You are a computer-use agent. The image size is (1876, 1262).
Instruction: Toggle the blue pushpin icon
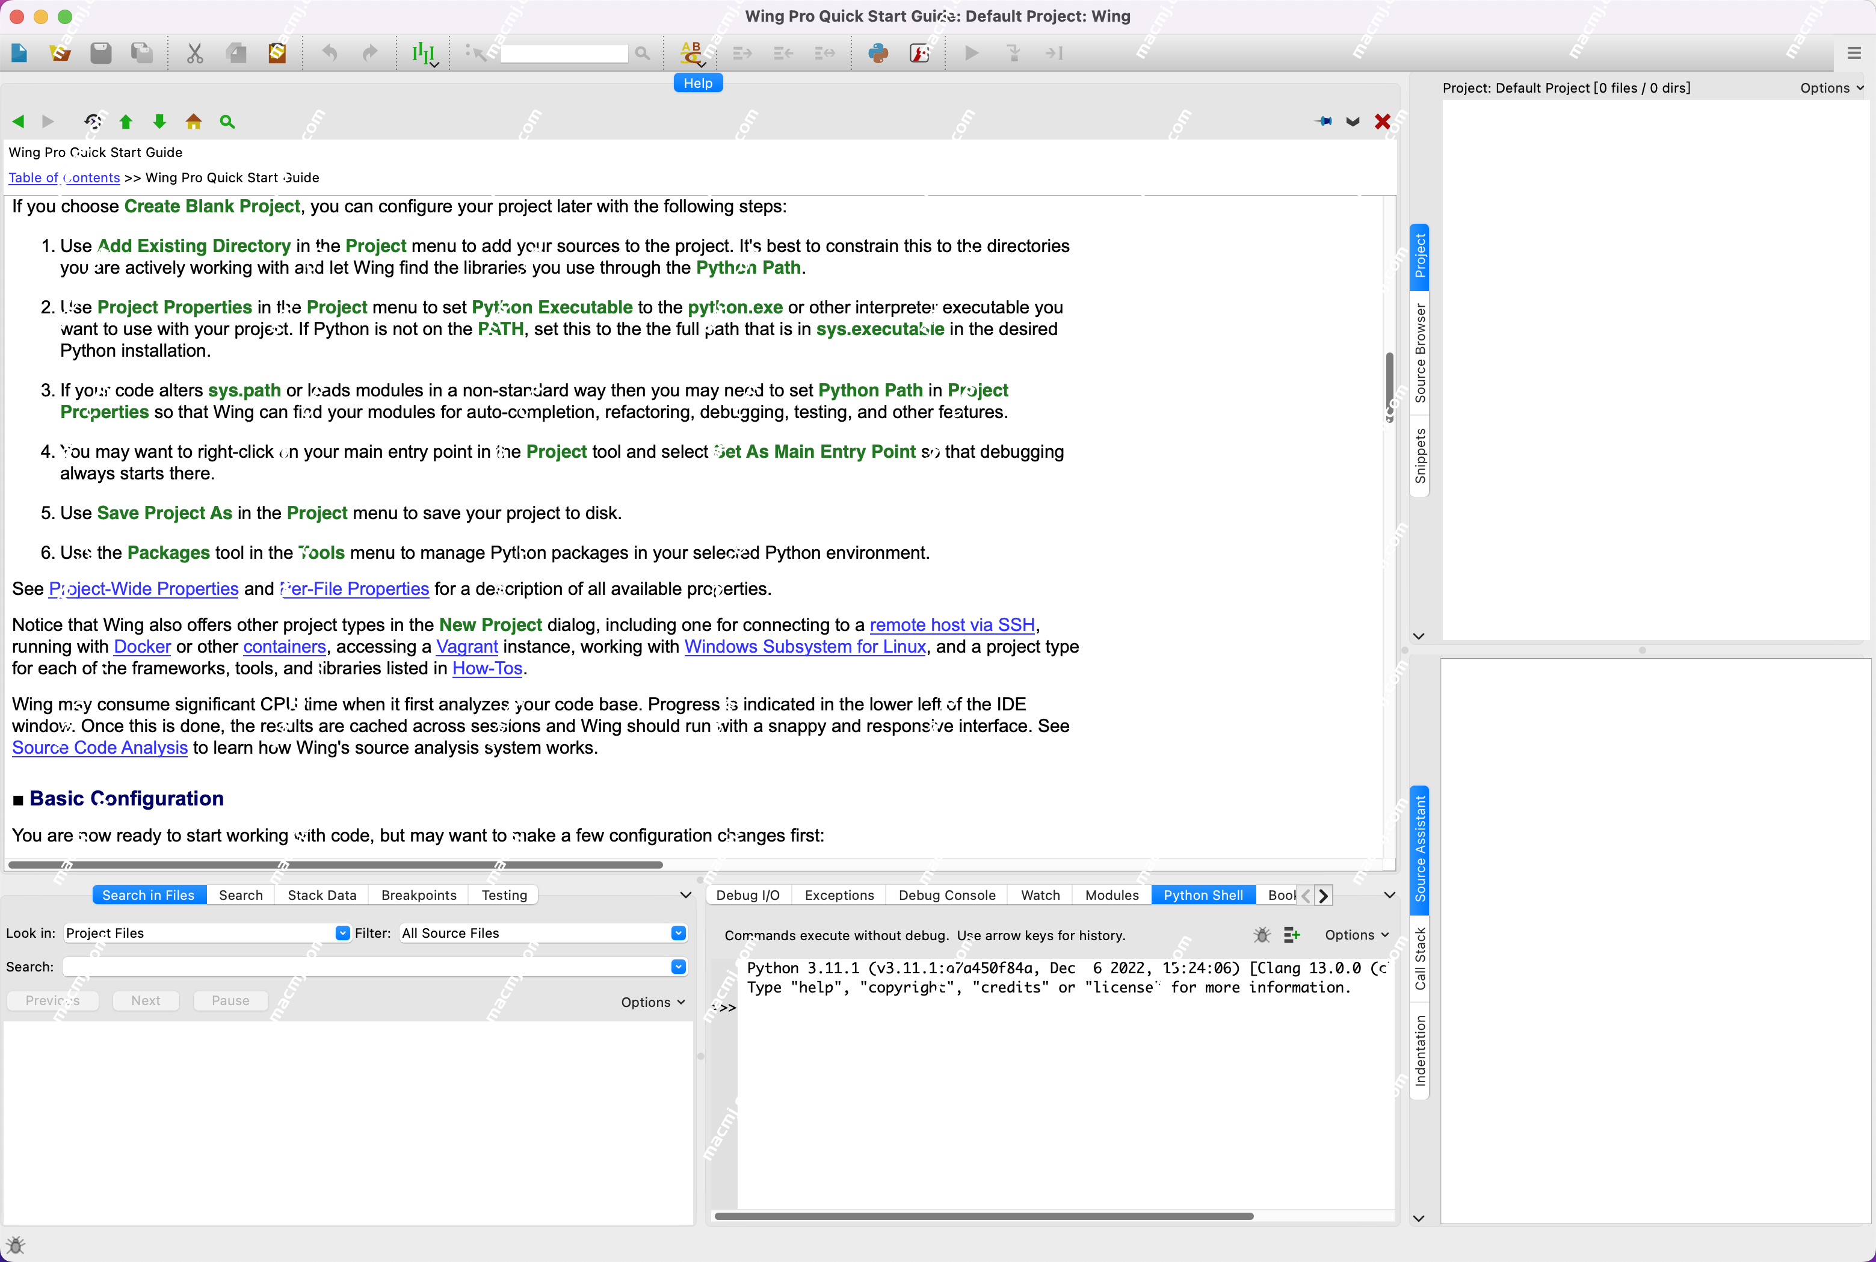(1324, 122)
